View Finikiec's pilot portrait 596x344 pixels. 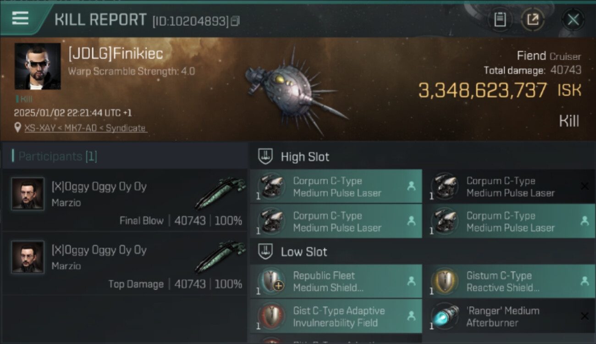pos(38,66)
